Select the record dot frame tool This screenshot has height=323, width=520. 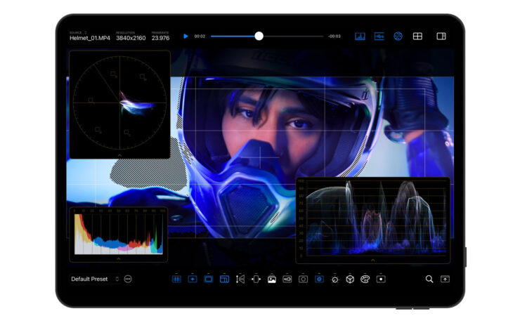click(381, 279)
